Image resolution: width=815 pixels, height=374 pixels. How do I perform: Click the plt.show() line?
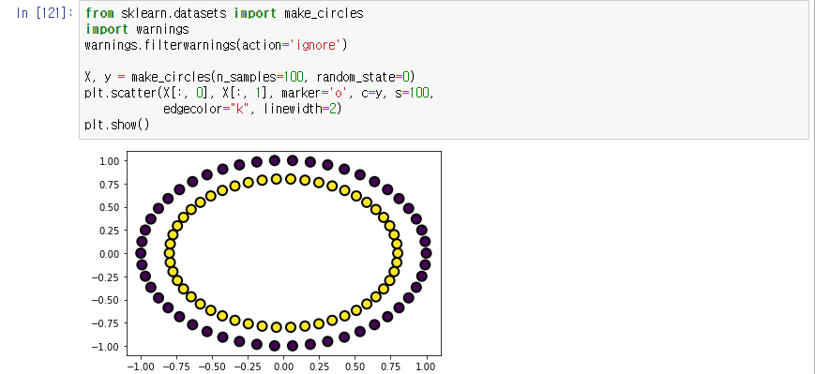point(117,126)
